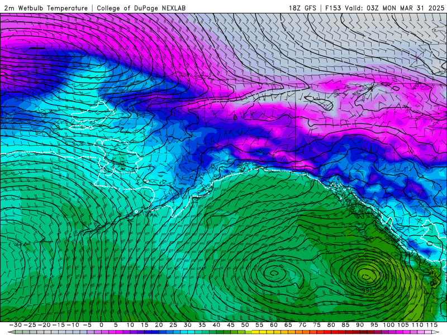Click the right arrow end of the color bar
This screenshot has height=335, width=447.
pyautogui.click(x=436, y=332)
